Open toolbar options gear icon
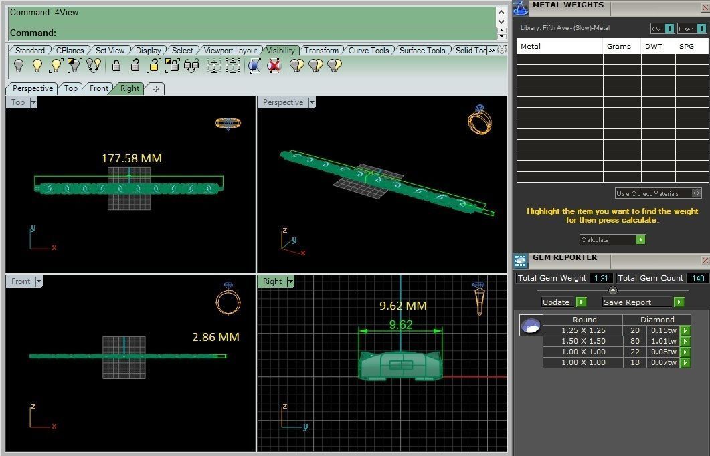The height and width of the screenshot is (456, 710). pos(502,49)
